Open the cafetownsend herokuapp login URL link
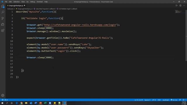The image size is (187, 105). pyautogui.click(x=80, y=25)
